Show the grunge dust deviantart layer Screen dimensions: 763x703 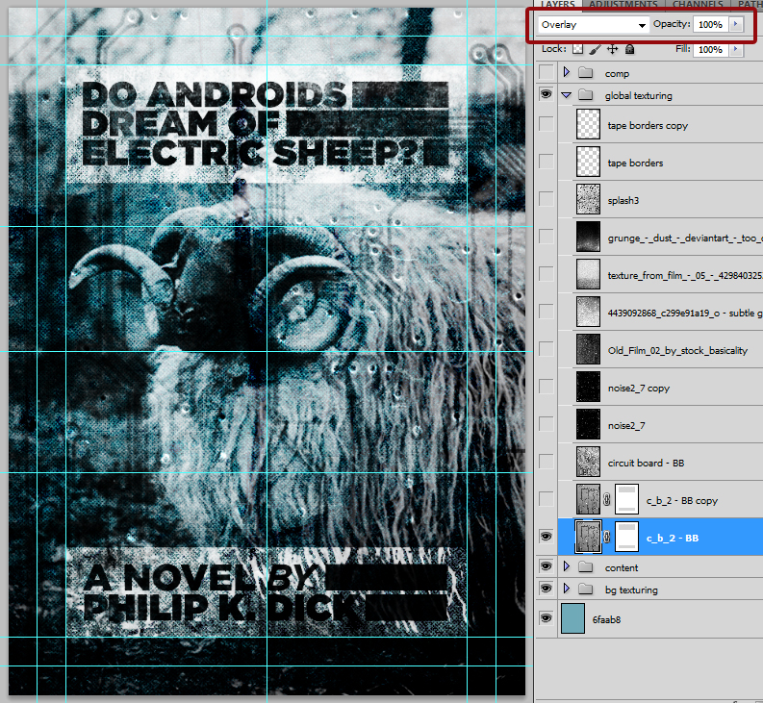546,237
